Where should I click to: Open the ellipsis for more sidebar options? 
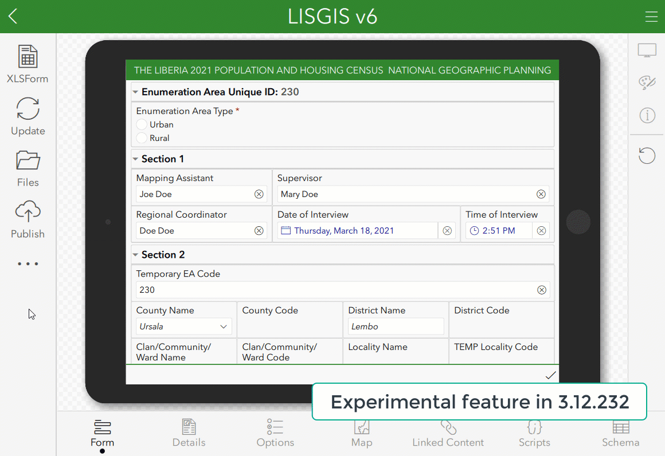pos(27,264)
